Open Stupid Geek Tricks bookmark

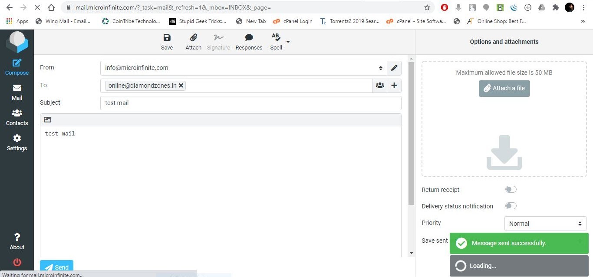point(198,21)
